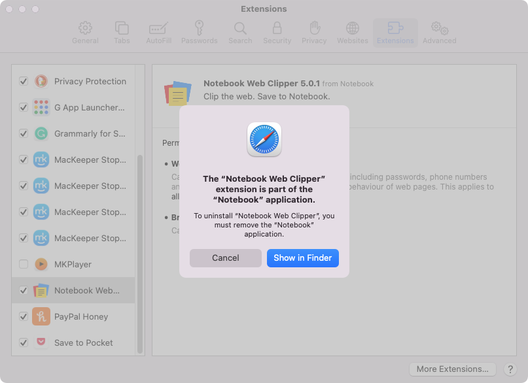Select the "G App Launcher..." list label

click(90, 108)
